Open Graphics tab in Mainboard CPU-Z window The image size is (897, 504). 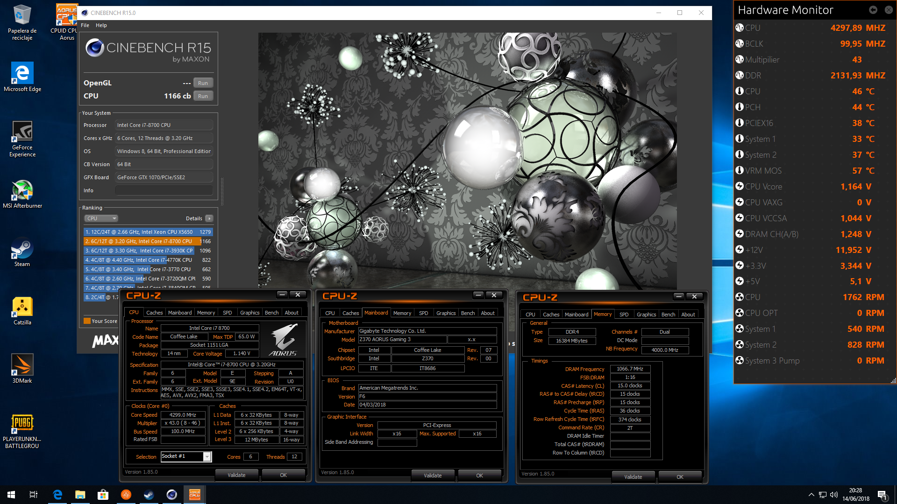(446, 313)
